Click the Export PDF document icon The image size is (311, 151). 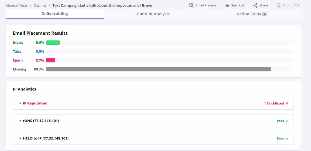[x=279, y=5]
